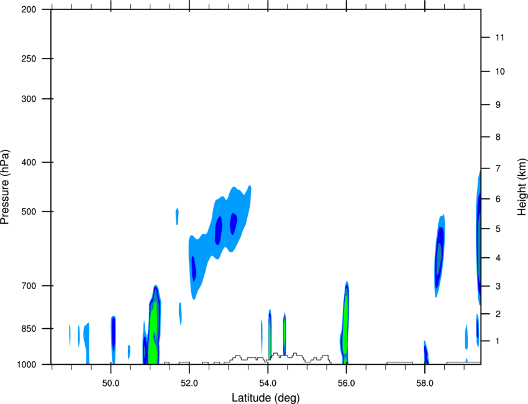This screenshot has width=528, height=404.
Task: Click the 56.0 latitude tick label
Action: (x=346, y=383)
